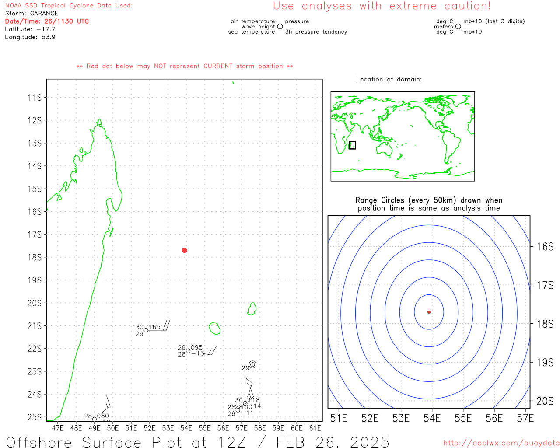The width and height of the screenshot is (560, 448).
Task: Click the 'Range Circles (every 50km)' caption
Action: 429,200
